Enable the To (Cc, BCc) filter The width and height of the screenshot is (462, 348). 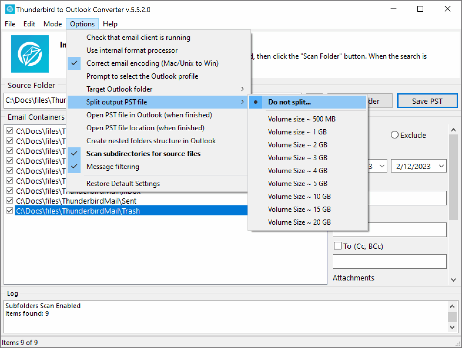pyautogui.click(x=337, y=246)
